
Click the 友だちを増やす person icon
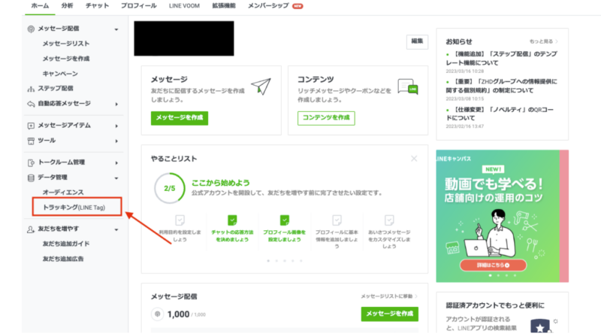tap(31, 229)
